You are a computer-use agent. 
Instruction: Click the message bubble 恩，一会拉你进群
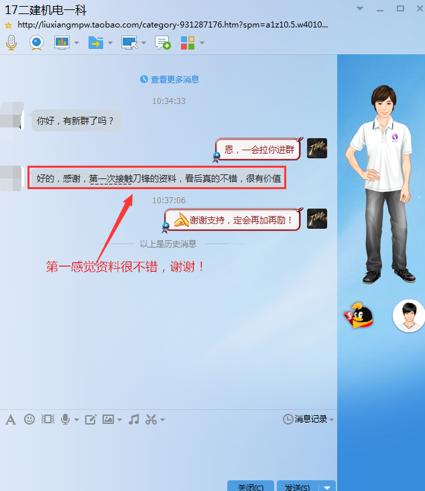tap(259, 150)
